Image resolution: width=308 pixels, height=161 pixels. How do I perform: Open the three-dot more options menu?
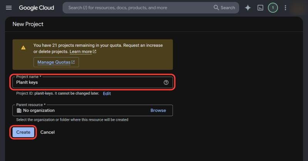(285, 8)
